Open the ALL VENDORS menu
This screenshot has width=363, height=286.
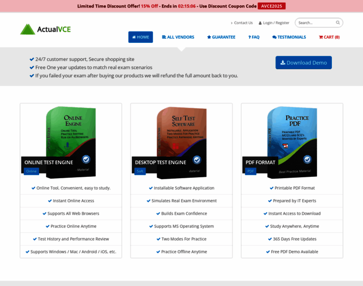pos(178,37)
